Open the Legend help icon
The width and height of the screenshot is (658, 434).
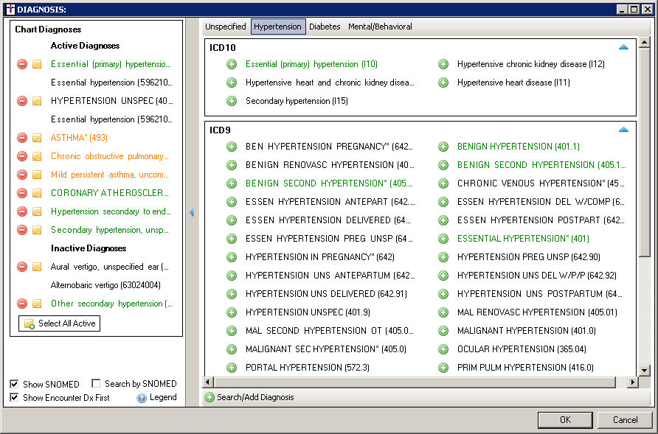(x=142, y=398)
